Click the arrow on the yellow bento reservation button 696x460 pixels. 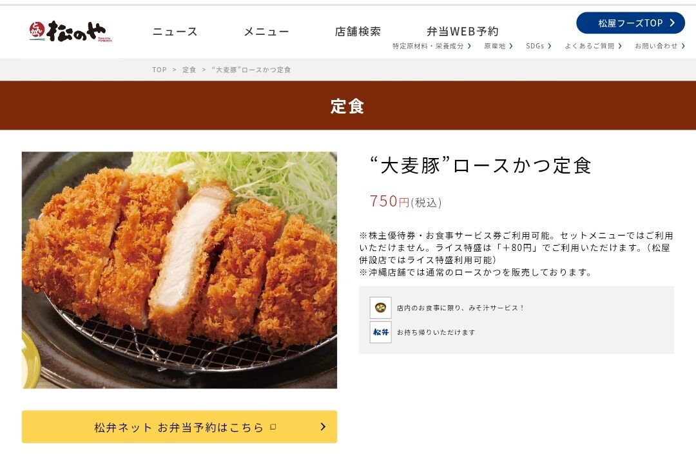(323, 426)
